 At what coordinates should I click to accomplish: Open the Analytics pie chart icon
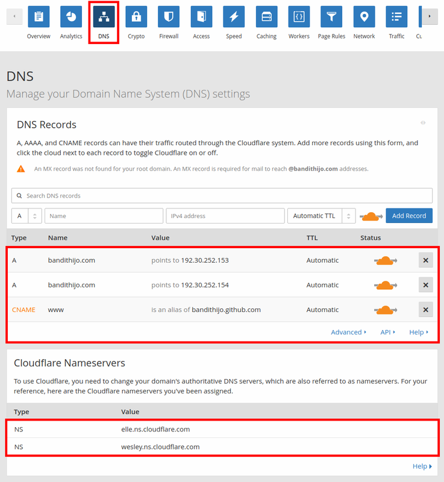tap(71, 17)
